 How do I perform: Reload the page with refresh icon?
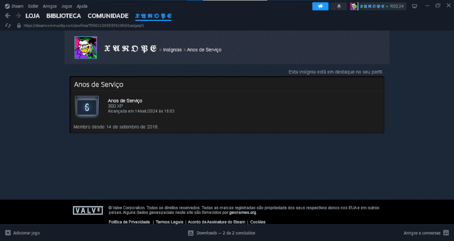tap(8, 25)
